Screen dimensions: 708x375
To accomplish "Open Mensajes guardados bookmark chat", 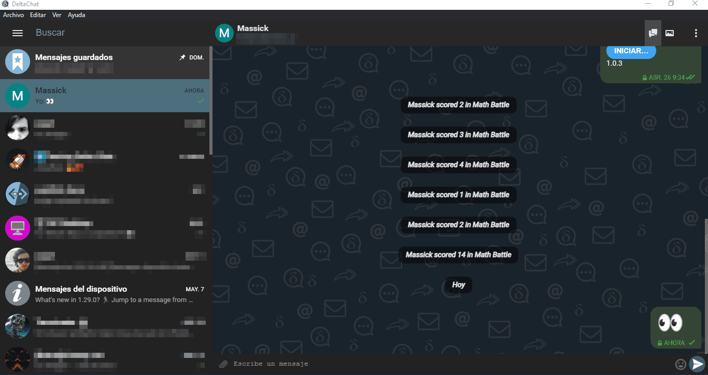I will [x=104, y=62].
